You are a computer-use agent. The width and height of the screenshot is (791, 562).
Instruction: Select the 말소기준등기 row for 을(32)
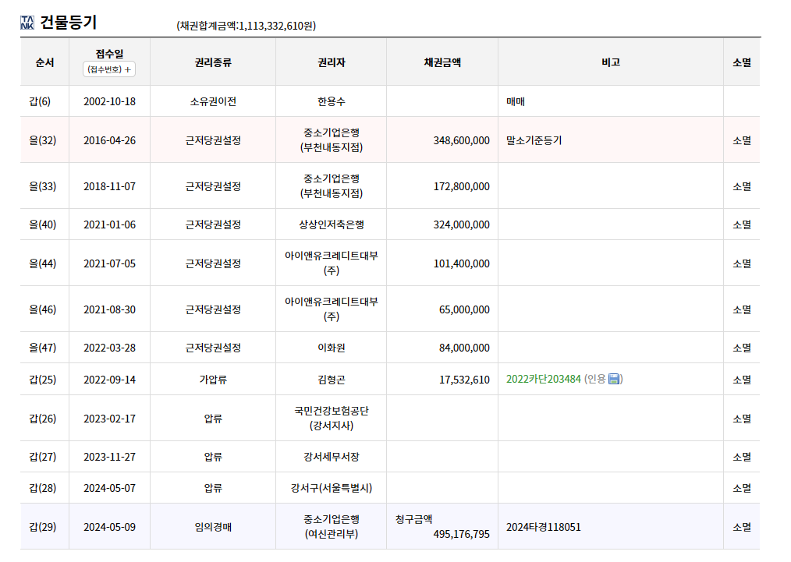[x=390, y=140]
